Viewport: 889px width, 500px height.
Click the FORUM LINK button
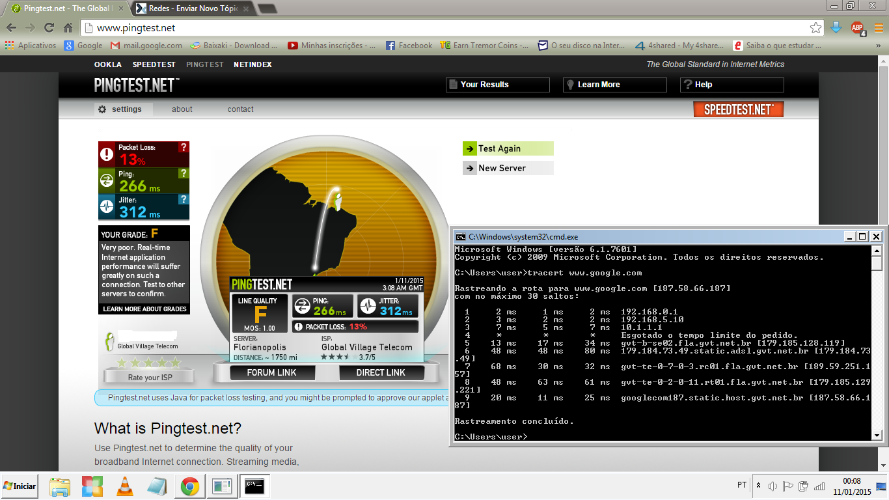pos(272,372)
